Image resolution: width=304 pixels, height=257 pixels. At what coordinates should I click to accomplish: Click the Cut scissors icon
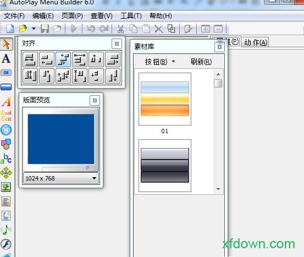pos(120,29)
